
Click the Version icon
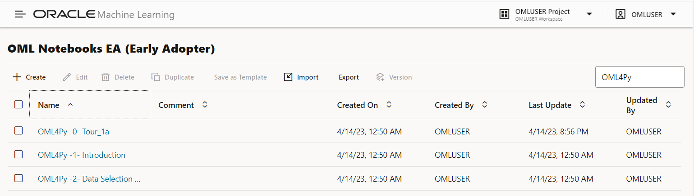pyautogui.click(x=380, y=77)
